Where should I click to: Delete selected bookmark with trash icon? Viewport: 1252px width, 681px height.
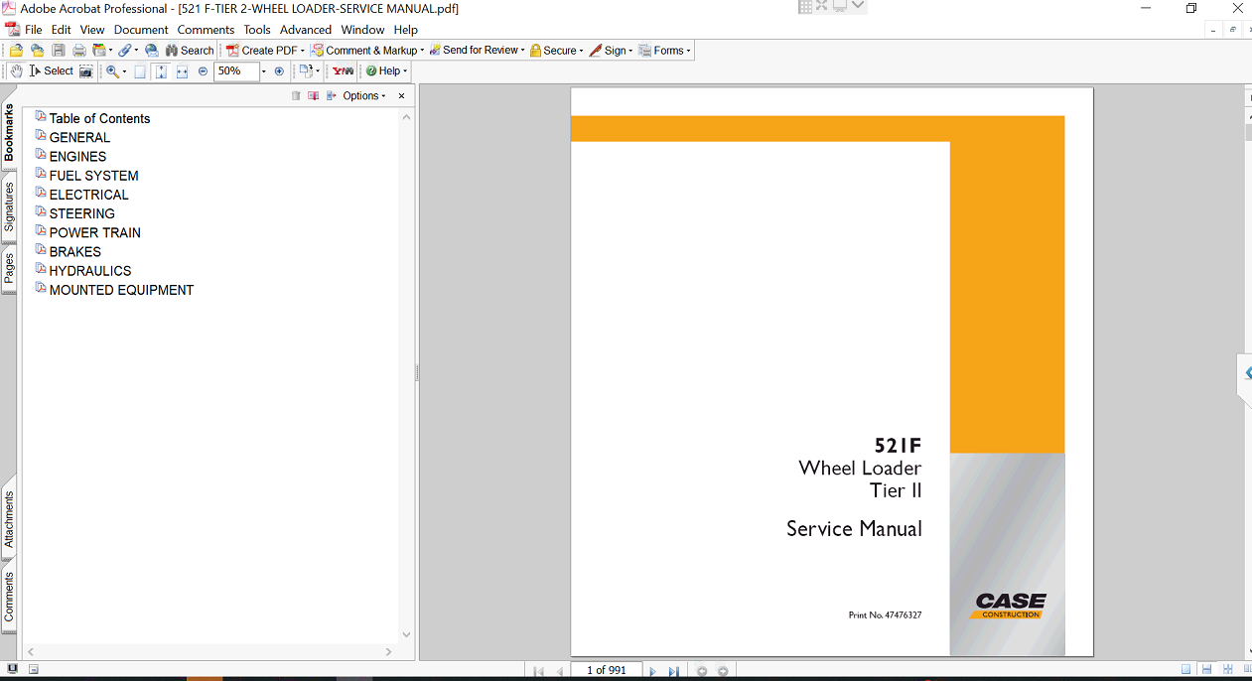coord(296,96)
